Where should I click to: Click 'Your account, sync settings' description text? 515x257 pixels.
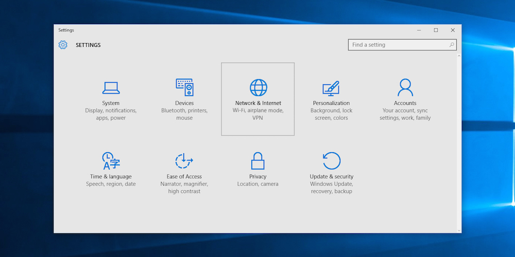(x=405, y=114)
